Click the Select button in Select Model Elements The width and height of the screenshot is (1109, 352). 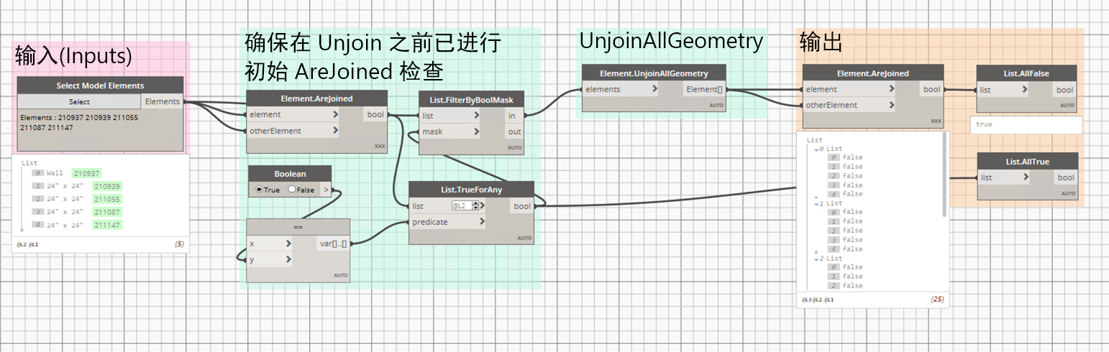click(79, 102)
